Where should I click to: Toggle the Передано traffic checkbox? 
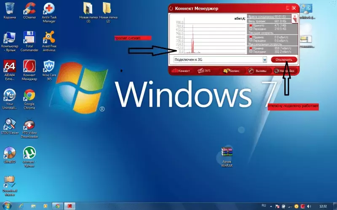pyautogui.click(x=251, y=29)
